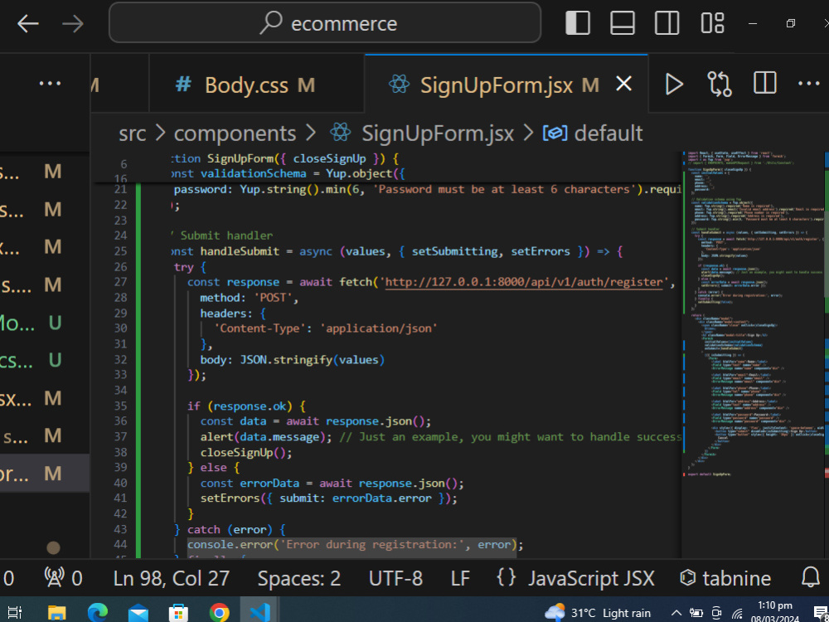Select untracked file row 'cs...'
This screenshot has height=622, width=829.
(45, 360)
